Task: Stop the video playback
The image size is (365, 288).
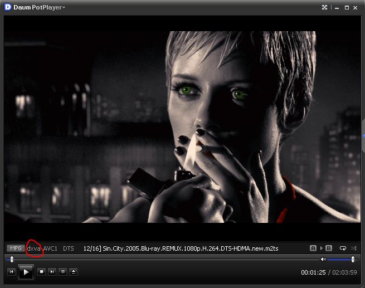Action: 41,272
